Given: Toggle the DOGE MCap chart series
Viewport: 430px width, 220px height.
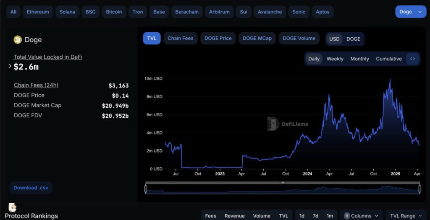Looking at the screenshot, I should coord(257,38).
